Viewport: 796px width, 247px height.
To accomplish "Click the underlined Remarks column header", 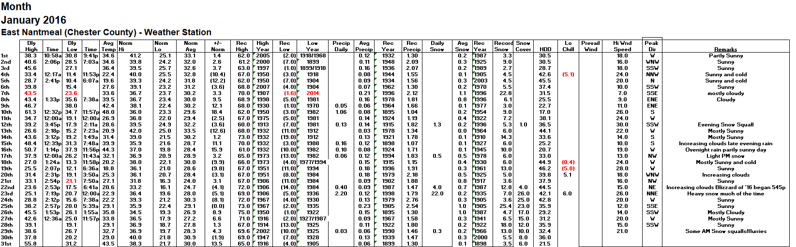I will 725,49.
